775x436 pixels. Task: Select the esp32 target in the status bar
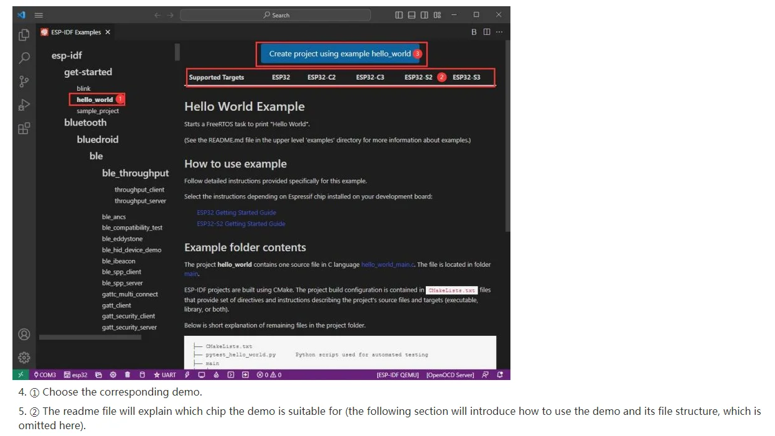[x=75, y=375]
